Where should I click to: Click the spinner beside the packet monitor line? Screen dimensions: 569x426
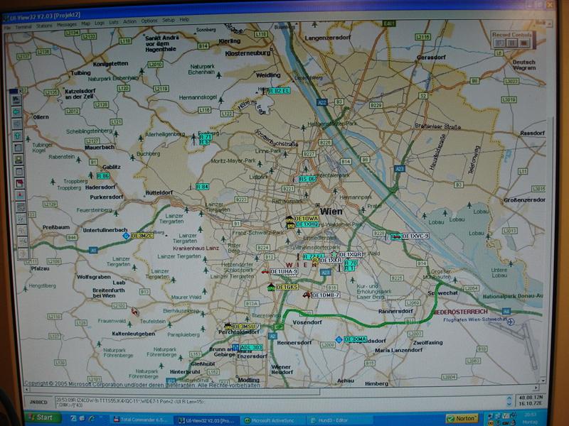click(509, 400)
